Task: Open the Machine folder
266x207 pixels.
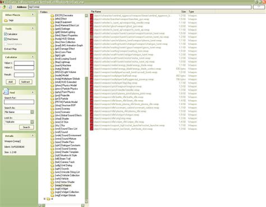Action: [x=61, y=65]
